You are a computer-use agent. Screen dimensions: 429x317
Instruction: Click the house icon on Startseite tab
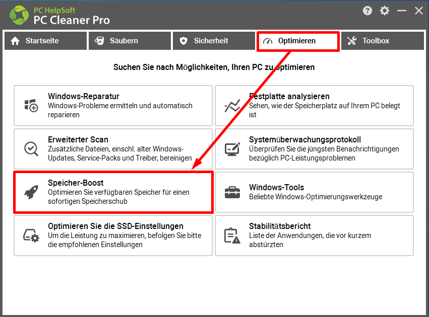point(15,41)
